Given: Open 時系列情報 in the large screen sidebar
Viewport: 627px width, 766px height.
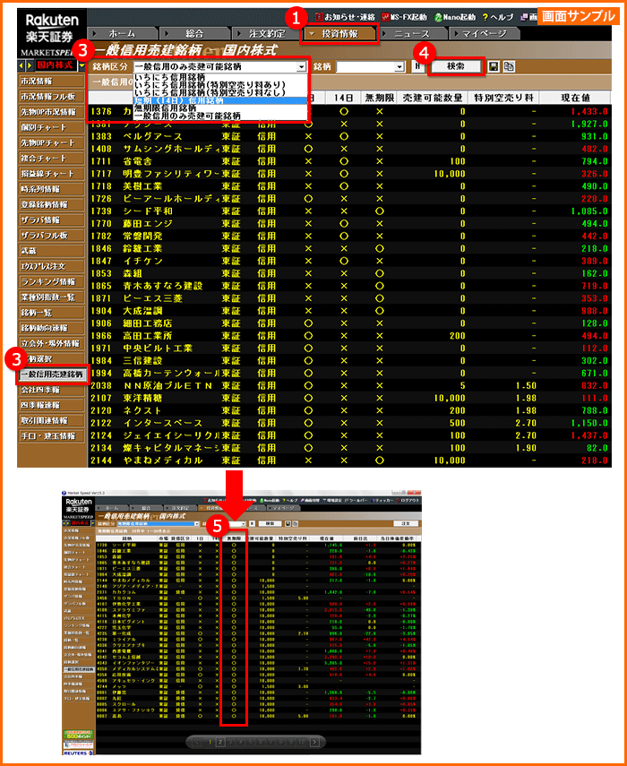Looking at the screenshot, I should [x=50, y=189].
